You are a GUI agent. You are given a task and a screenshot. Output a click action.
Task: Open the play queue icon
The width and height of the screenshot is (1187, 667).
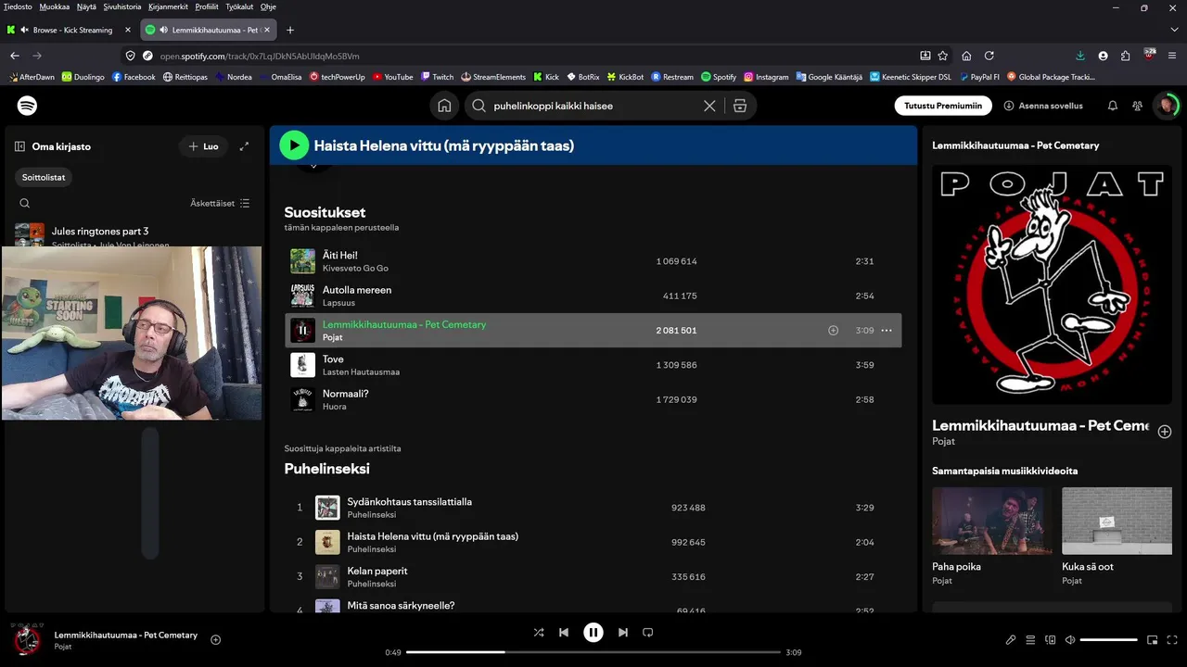(1030, 639)
